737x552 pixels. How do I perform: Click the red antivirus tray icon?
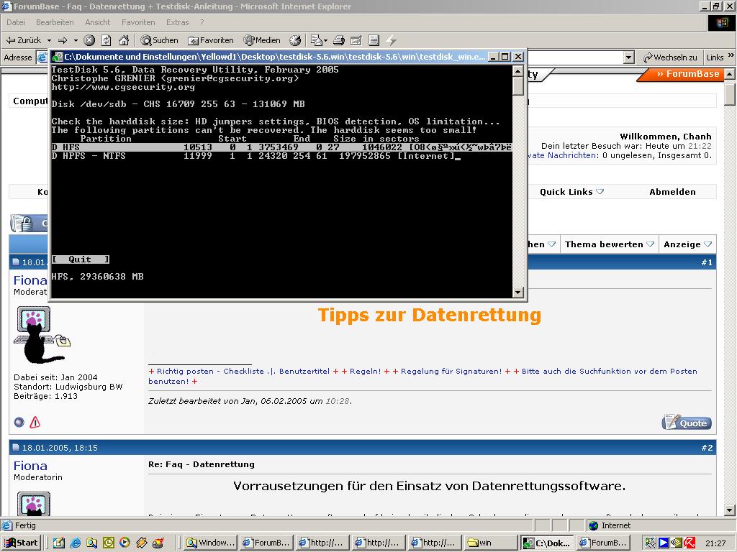click(689, 543)
